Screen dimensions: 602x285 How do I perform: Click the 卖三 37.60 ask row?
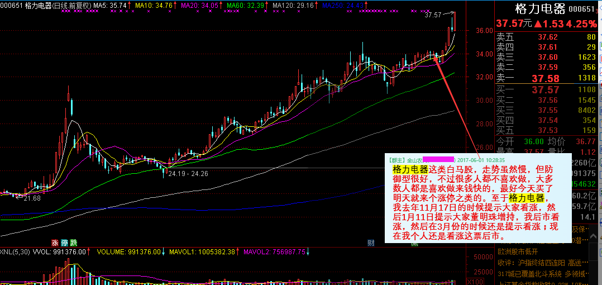(546, 58)
